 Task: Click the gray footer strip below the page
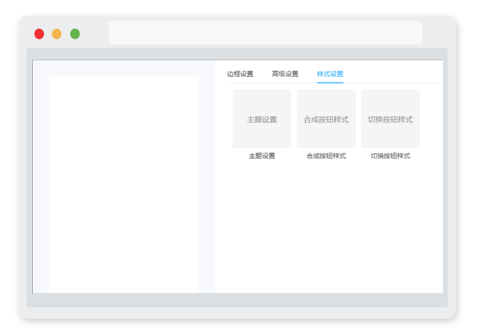point(237,300)
